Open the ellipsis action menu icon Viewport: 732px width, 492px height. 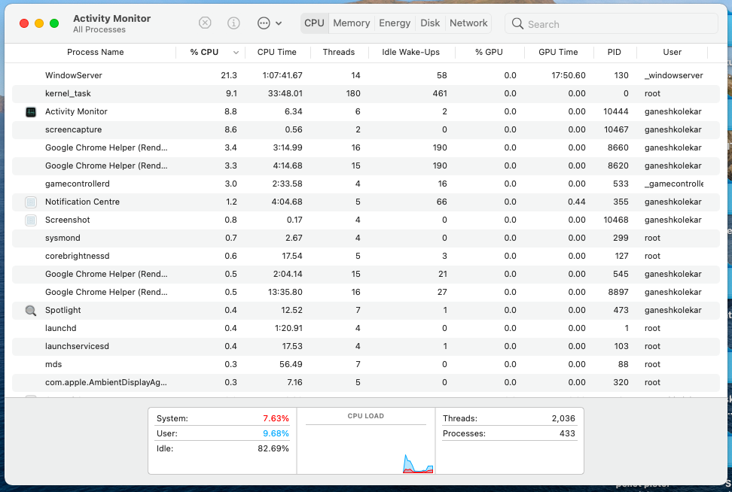(x=264, y=23)
